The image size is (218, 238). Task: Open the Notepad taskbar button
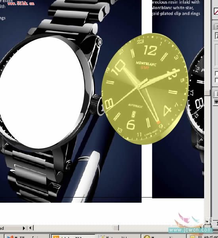point(119,236)
